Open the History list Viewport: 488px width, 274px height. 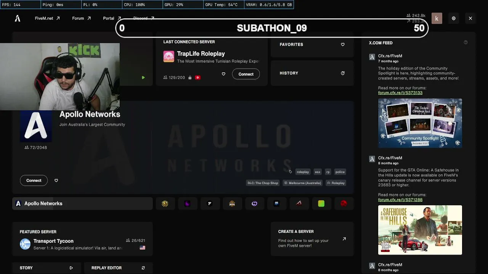(x=312, y=73)
